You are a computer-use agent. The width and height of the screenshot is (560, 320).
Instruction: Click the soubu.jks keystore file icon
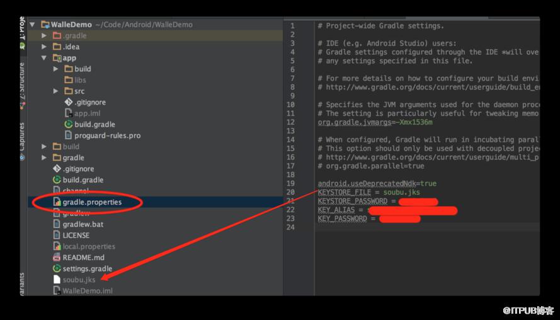(x=57, y=279)
